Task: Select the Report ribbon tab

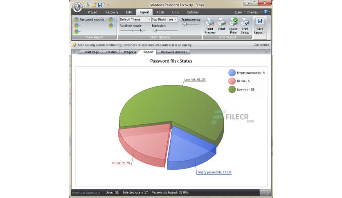Action: click(144, 12)
